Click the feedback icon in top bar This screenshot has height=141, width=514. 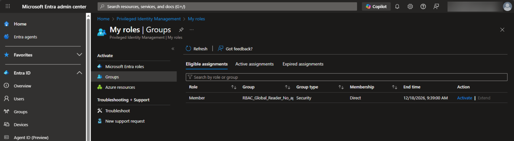pos(436,6)
